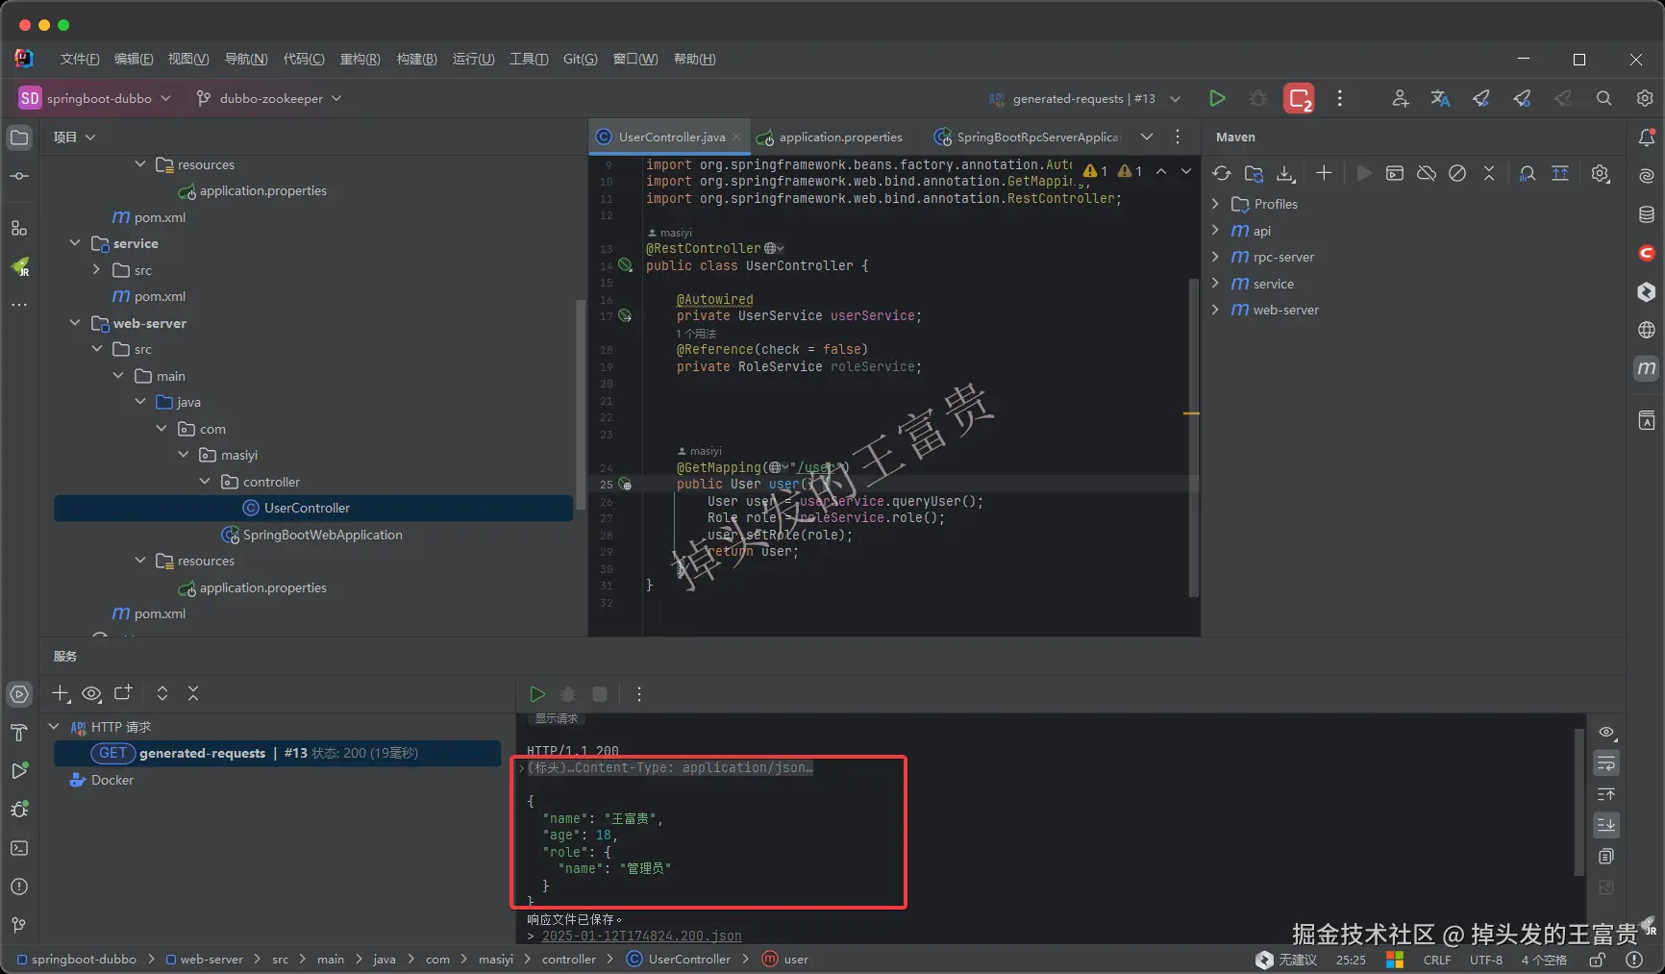Stop the running processes with red stop icon

coord(1300,98)
